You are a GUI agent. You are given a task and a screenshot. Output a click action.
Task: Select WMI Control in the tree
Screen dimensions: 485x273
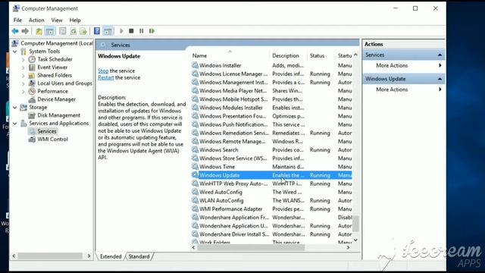pyautogui.click(x=52, y=140)
